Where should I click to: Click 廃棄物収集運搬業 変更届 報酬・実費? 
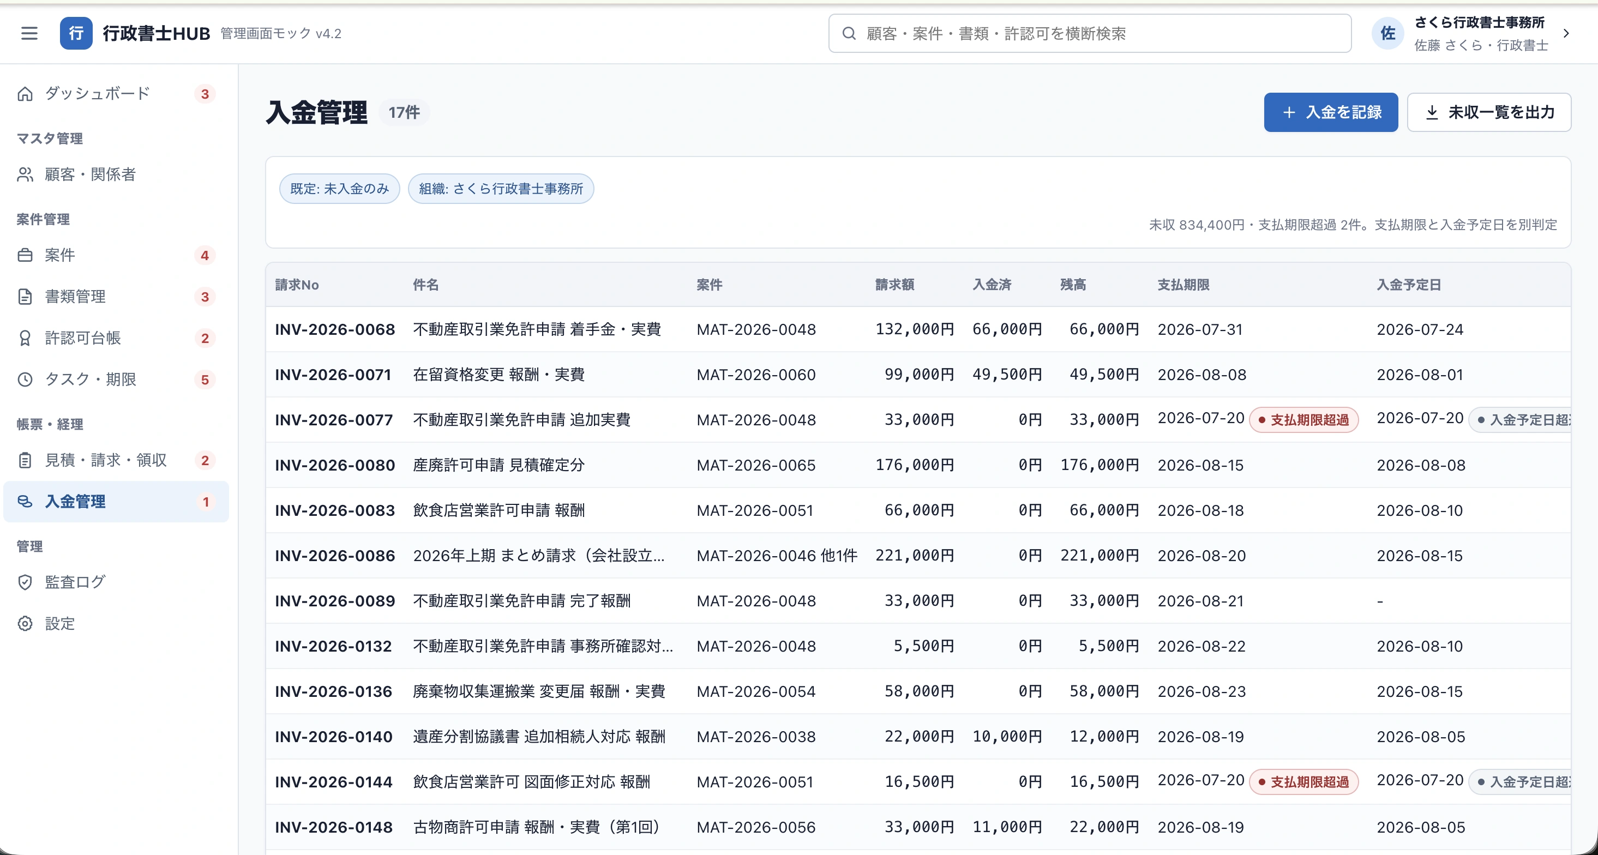[x=539, y=691]
